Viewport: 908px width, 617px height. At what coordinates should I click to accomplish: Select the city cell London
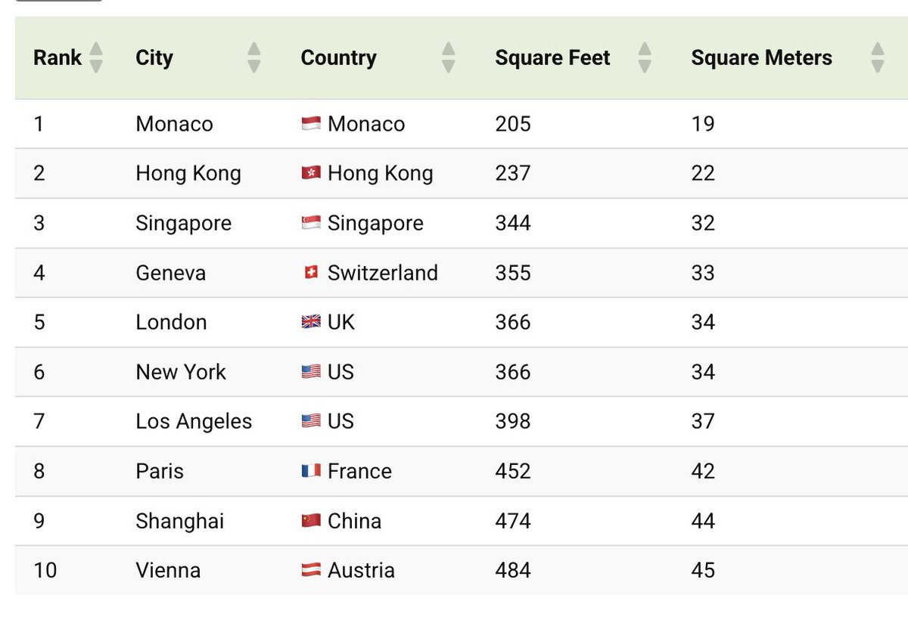point(171,322)
